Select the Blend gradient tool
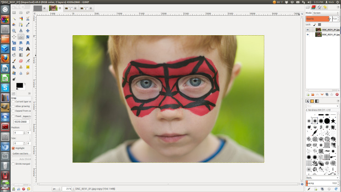Image resolution: width=341 pixels, height=192 pixels. tap(21, 55)
